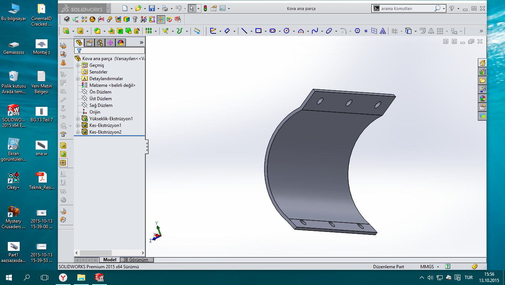Select the Spline sketch tool
This screenshot has width=505, height=285.
point(315,31)
